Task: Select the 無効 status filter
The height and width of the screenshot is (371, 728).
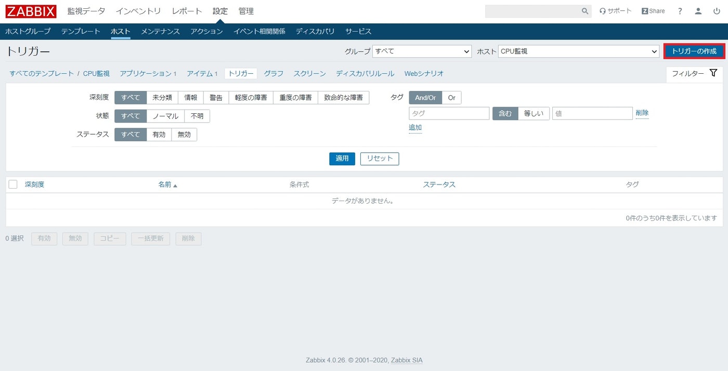Action: coord(185,134)
